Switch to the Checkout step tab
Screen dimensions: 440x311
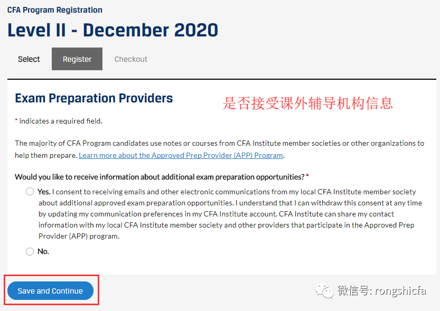pos(131,59)
